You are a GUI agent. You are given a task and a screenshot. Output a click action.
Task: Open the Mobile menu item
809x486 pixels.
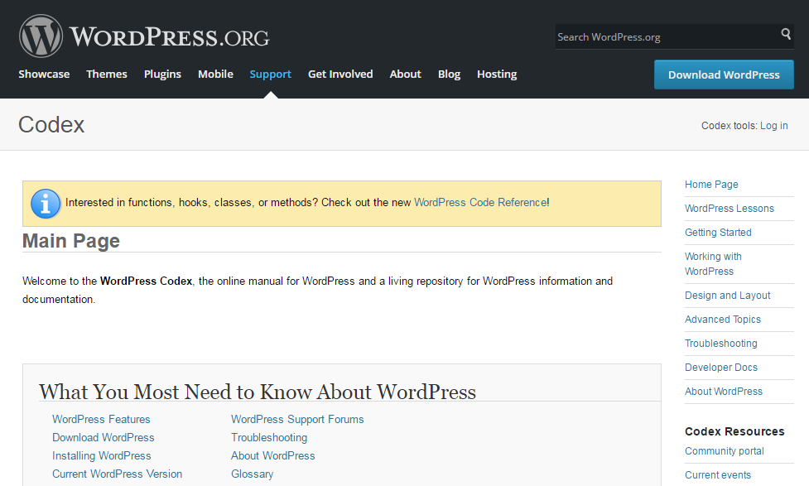pos(215,75)
